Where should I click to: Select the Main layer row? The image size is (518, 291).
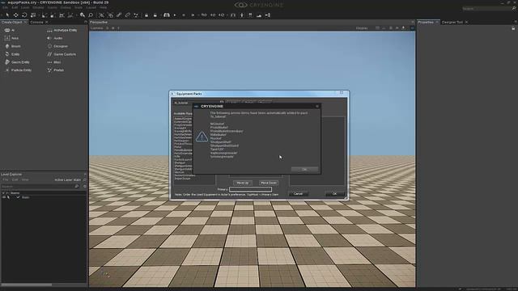(x=44, y=197)
